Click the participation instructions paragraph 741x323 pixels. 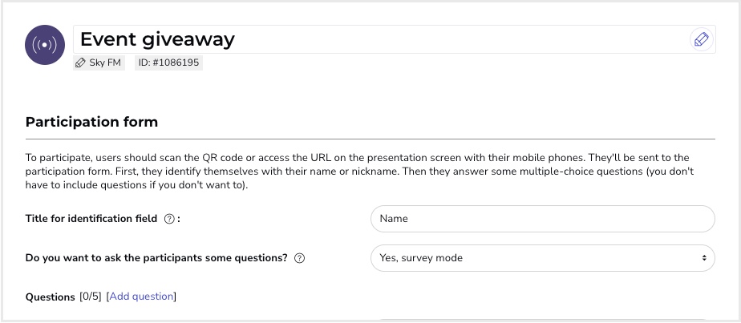coord(359,172)
